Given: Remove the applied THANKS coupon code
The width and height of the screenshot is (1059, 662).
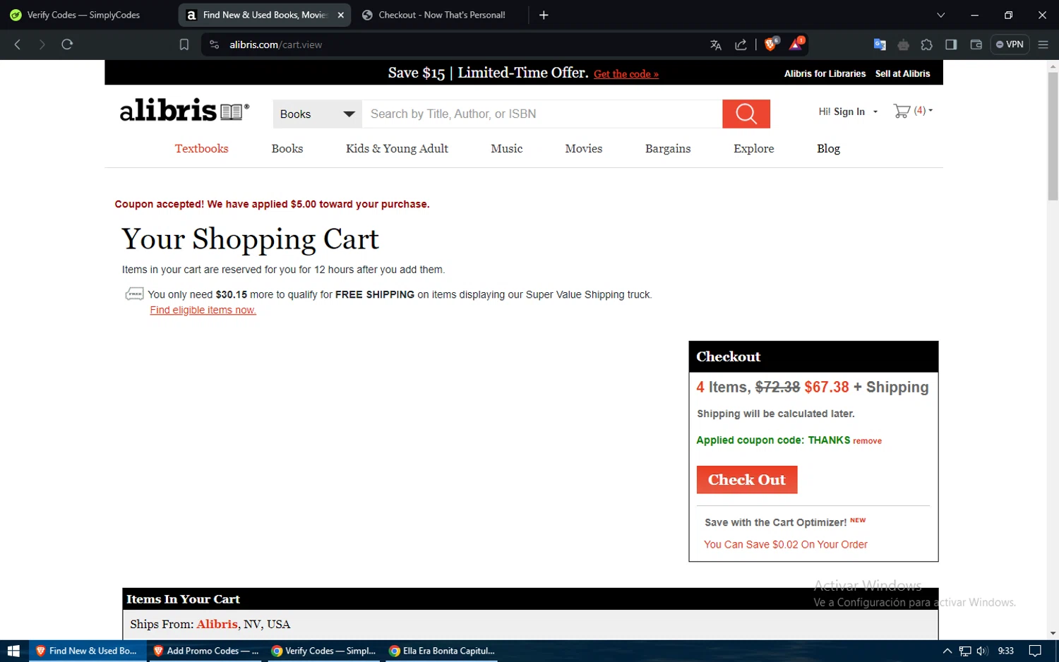Looking at the screenshot, I should pyautogui.click(x=867, y=441).
